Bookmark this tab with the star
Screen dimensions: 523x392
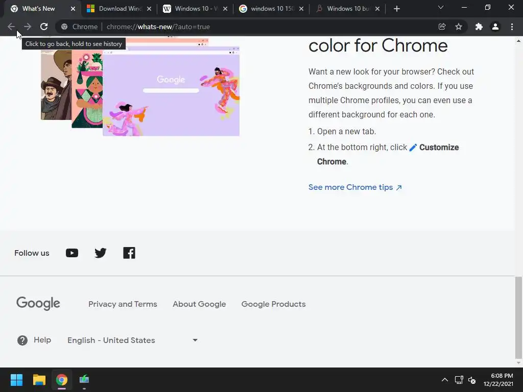coord(459,27)
